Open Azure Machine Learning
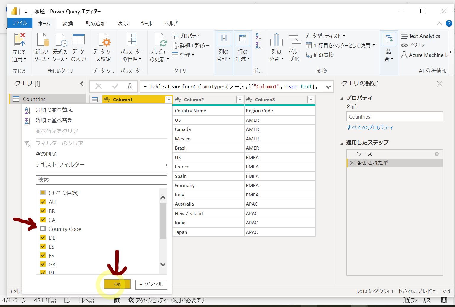The width and height of the screenshot is (455, 307). pos(425,55)
